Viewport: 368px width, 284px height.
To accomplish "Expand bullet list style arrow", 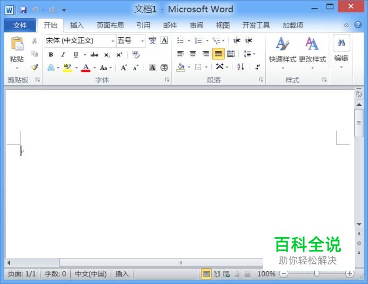I will 189,40.
